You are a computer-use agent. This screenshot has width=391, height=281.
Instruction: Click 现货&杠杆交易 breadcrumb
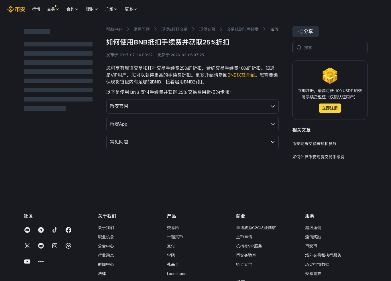tap(174, 29)
